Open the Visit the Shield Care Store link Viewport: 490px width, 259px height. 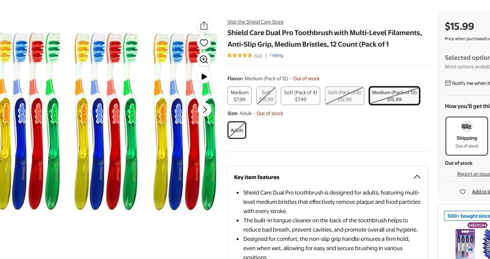point(255,22)
